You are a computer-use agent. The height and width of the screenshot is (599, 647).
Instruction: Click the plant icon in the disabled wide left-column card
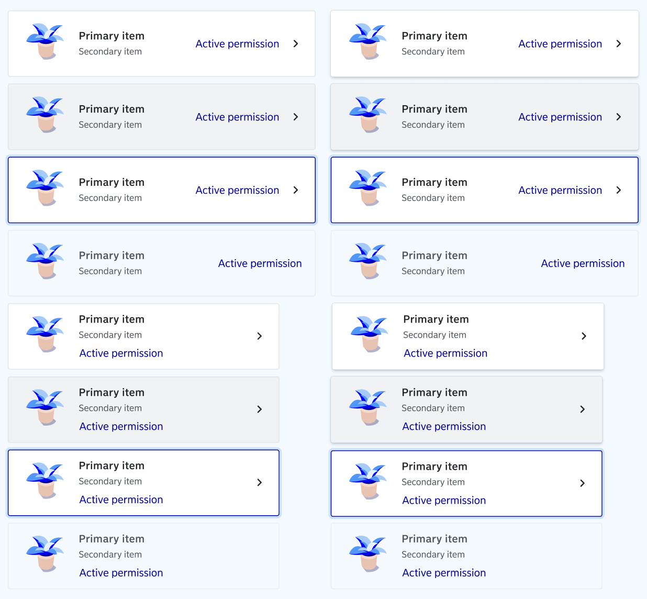click(45, 261)
